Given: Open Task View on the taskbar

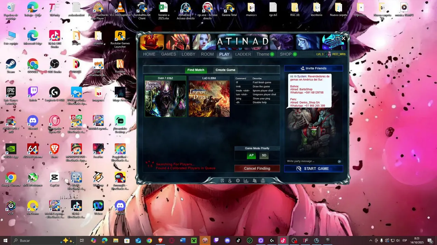Looking at the screenshot, I should [x=82, y=241].
